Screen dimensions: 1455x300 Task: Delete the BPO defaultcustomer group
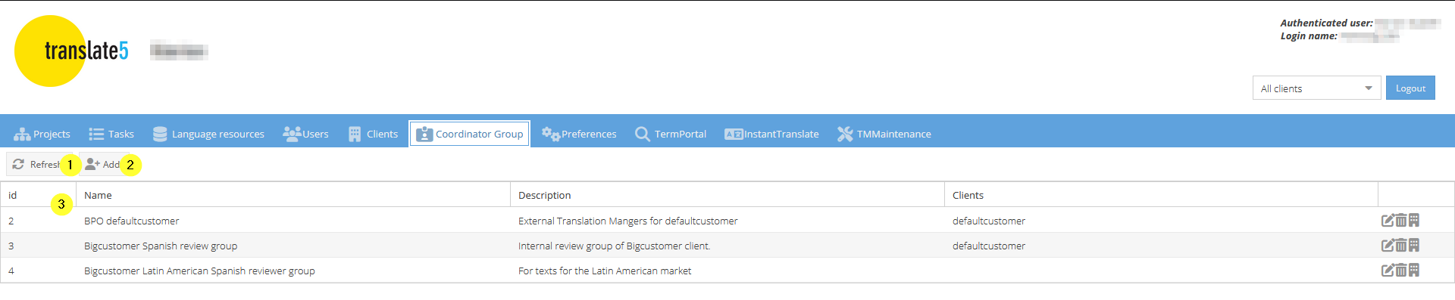[x=1401, y=221]
